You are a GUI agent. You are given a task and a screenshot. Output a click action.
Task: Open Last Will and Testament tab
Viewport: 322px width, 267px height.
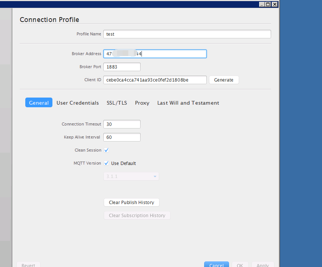click(188, 103)
